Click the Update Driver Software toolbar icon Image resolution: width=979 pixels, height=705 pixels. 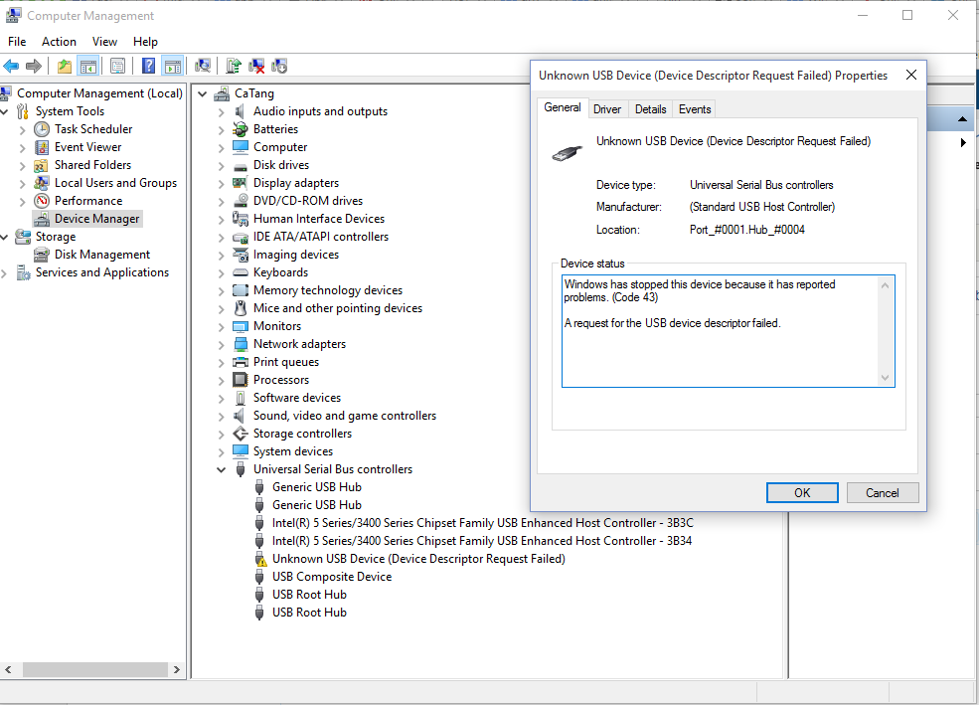[x=234, y=67]
